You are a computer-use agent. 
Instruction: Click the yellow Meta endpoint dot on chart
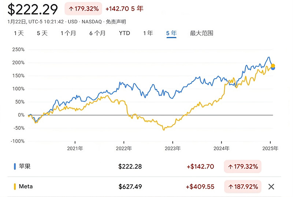[273, 66]
